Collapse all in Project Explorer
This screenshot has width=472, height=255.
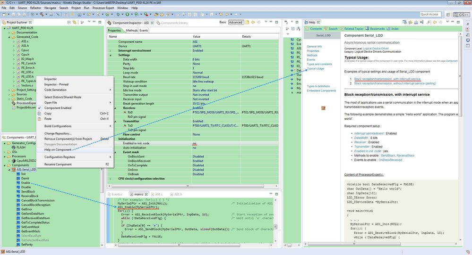pyautogui.click(x=69, y=22)
